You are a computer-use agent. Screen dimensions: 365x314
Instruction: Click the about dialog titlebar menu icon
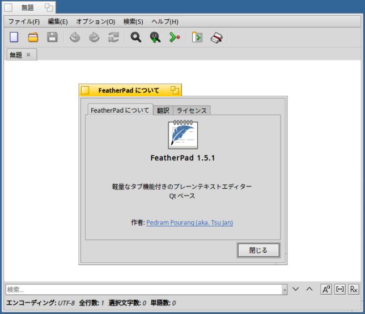click(85, 90)
